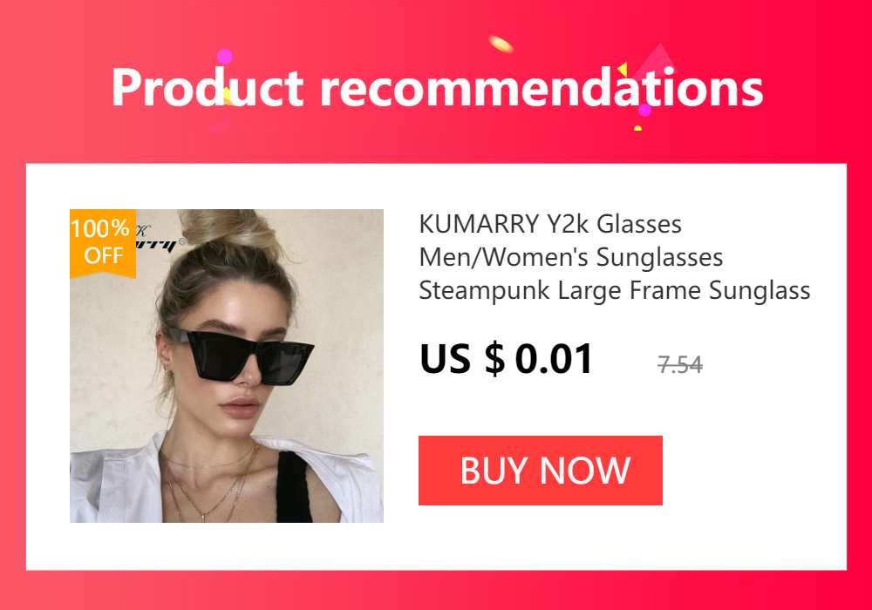Click the Steampunk Large Frame Sunglass text

tap(615, 290)
